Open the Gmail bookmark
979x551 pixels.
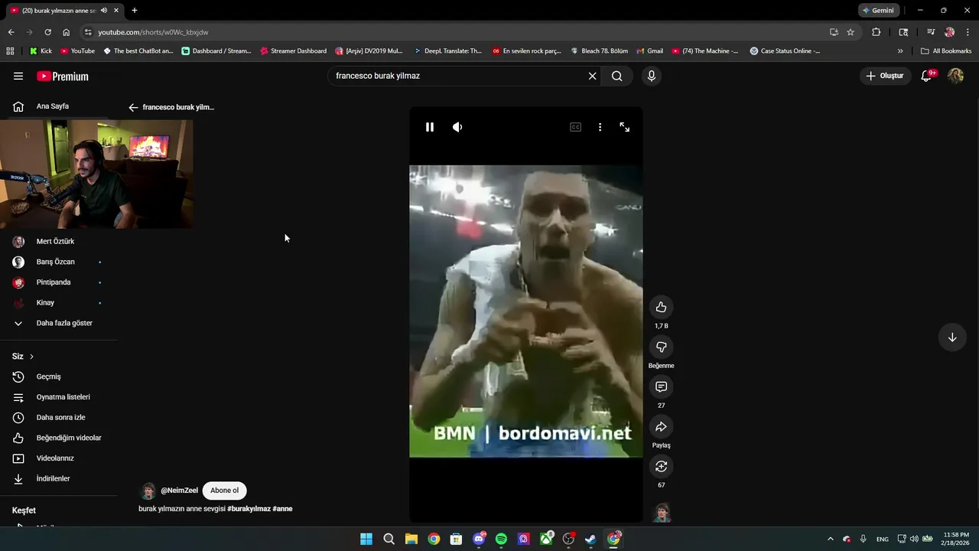[650, 51]
